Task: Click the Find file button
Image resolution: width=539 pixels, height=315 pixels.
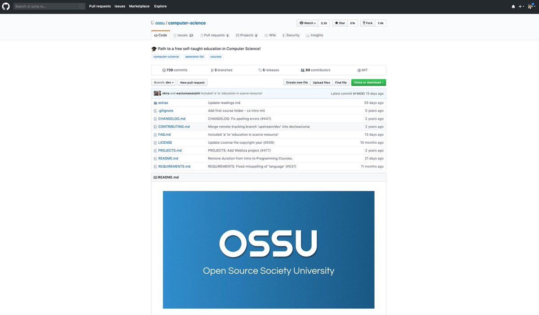Action: tap(341, 83)
